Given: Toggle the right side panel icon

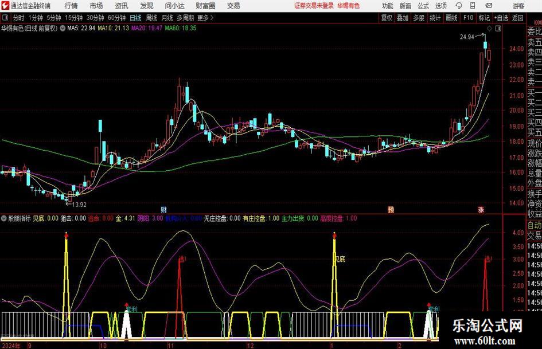Looking at the screenshot, I should point(498,29).
